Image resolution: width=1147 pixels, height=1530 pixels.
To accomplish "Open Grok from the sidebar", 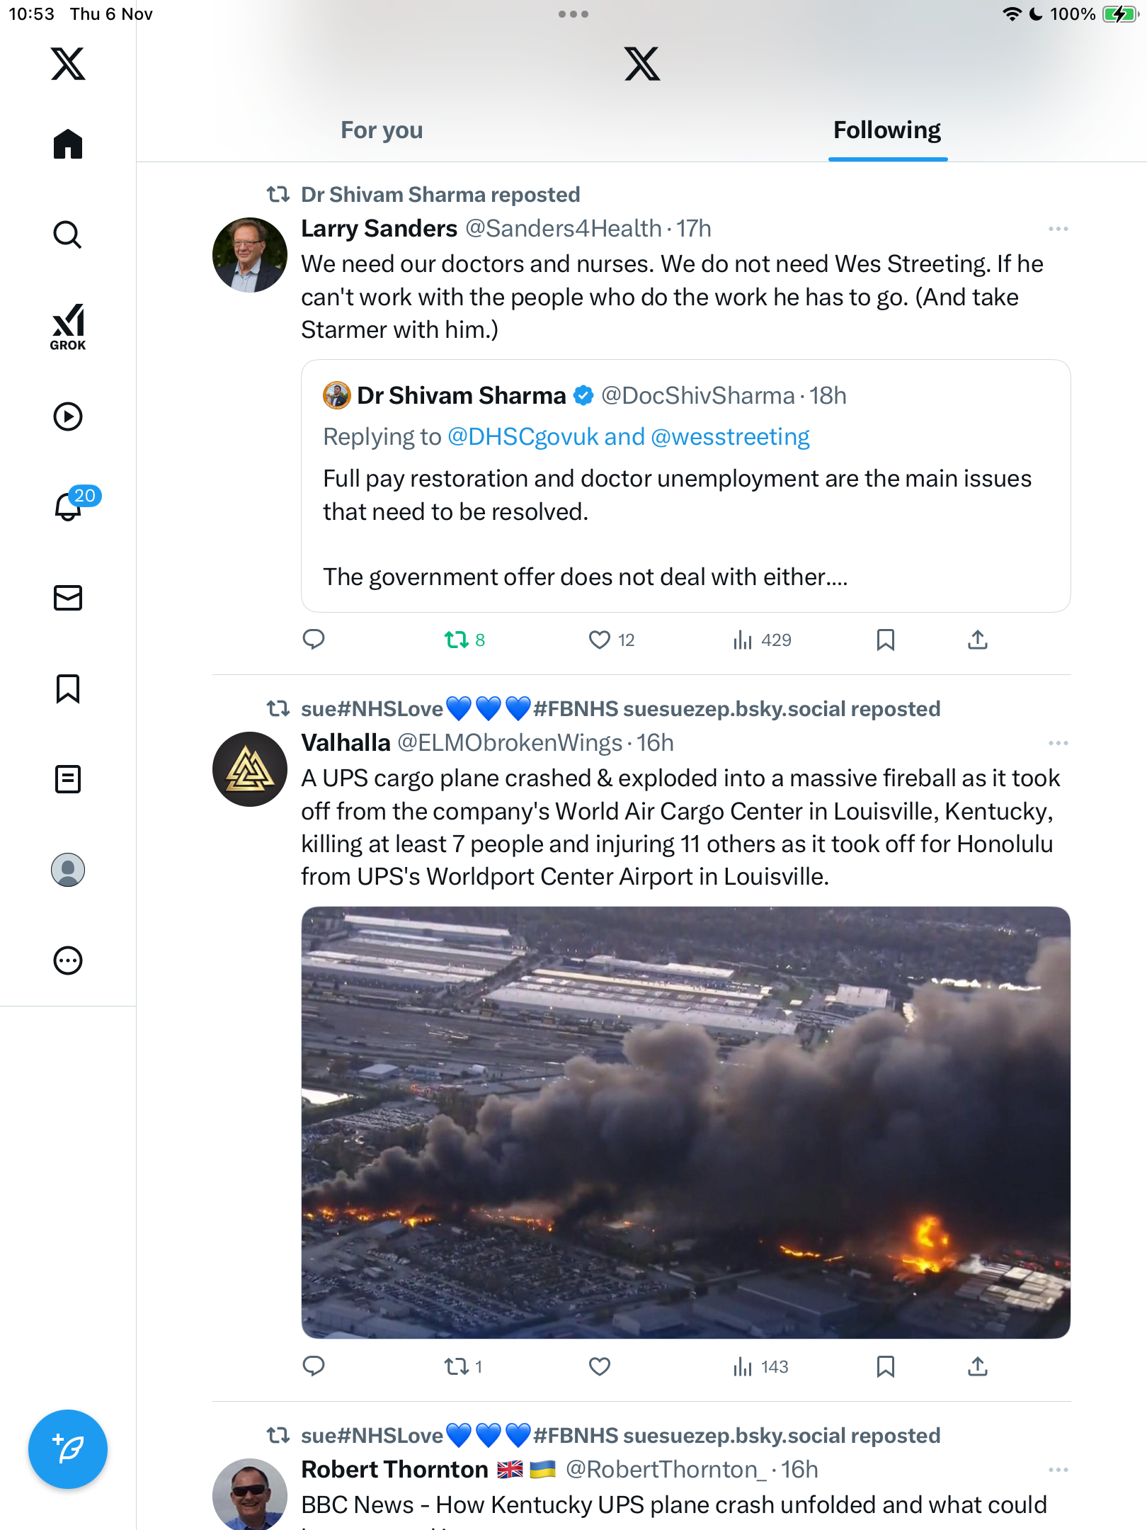I will click(x=68, y=327).
